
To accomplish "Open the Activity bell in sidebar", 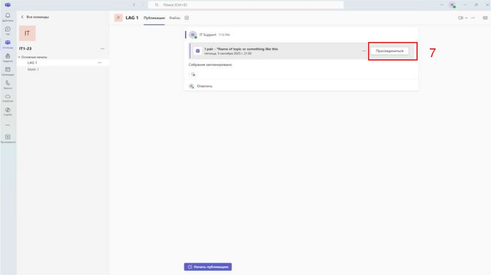I will coord(8,17).
